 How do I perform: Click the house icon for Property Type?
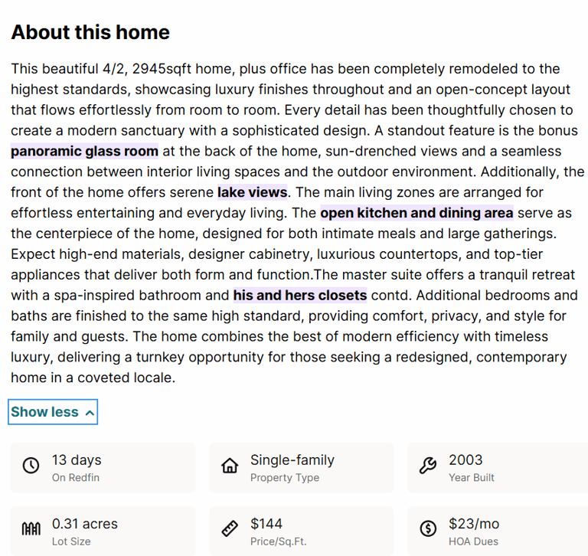[x=230, y=466]
